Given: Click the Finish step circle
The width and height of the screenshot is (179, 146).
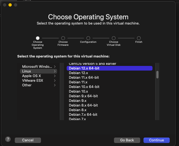Looking at the screenshot, I should (139, 38).
